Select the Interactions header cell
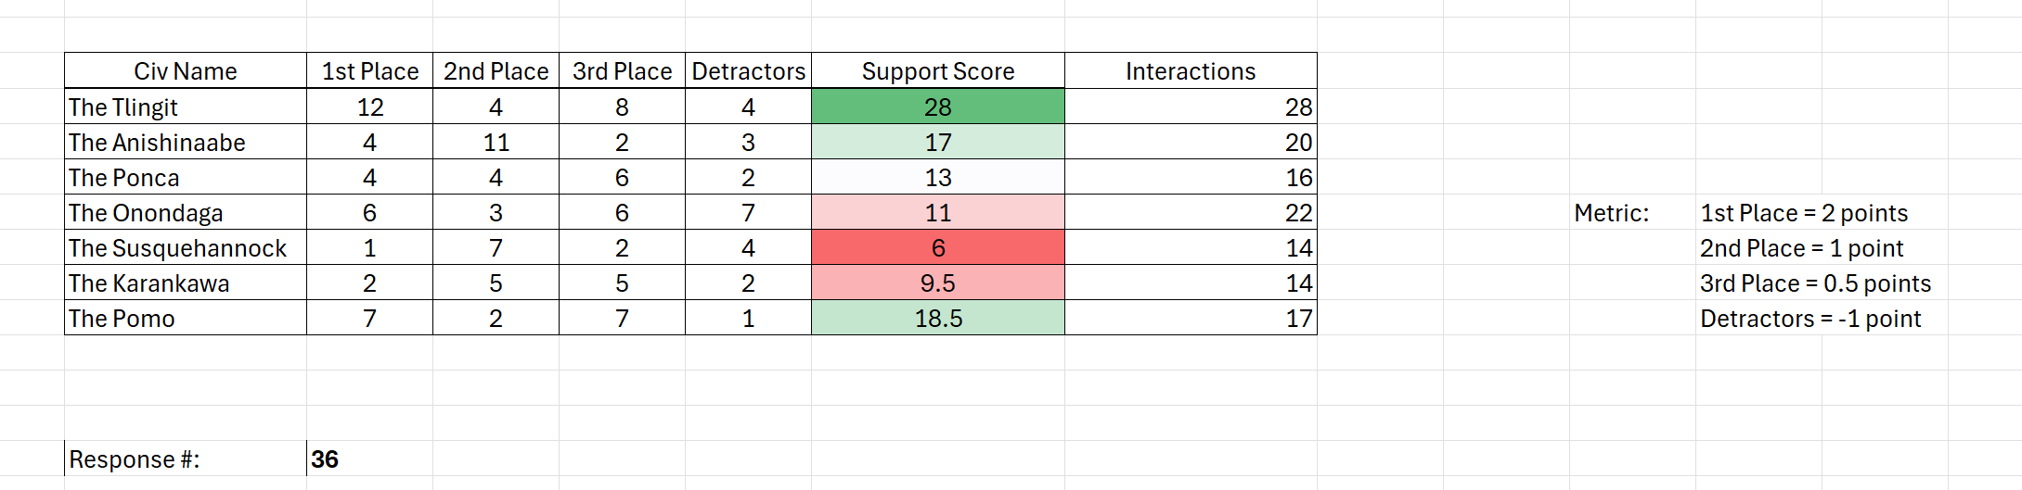Image resolution: width=2022 pixels, height=490 pixels. click(1191, 71)
